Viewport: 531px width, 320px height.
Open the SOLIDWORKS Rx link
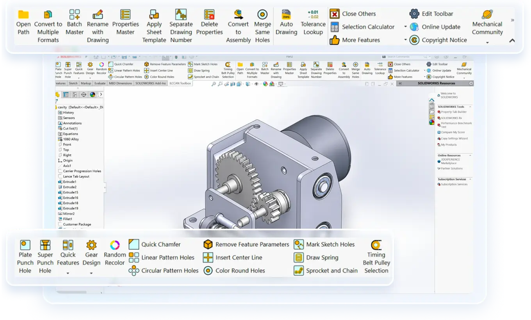[x=451, y=118]
